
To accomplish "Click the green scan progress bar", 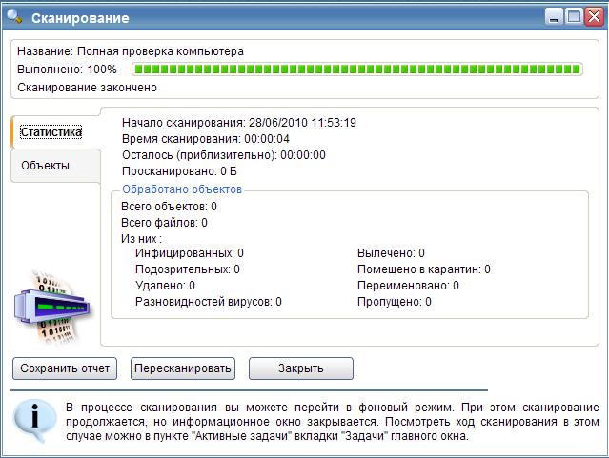I will click(x=356, y=70).
